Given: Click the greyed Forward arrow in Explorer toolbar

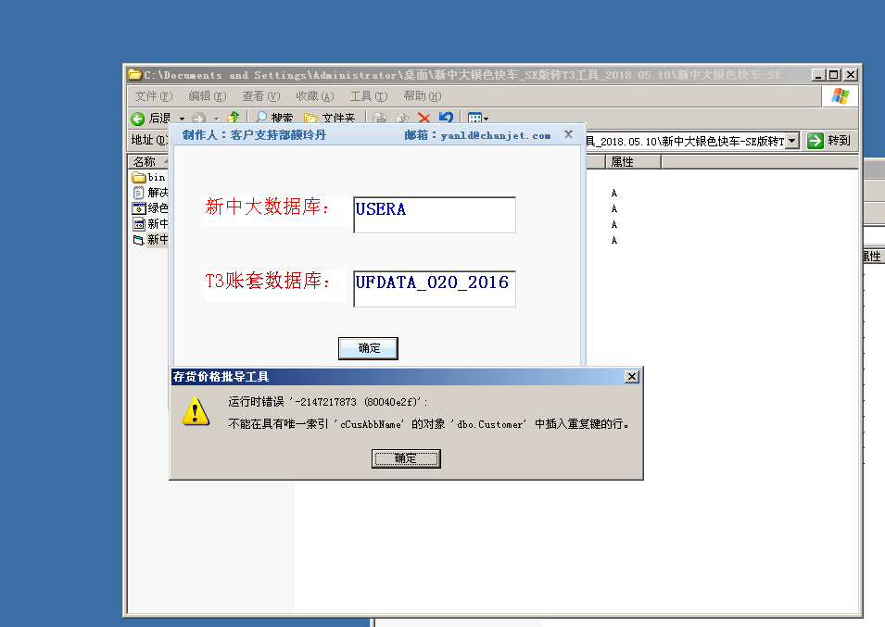Looking at the screenshot, I should [x=198, y=119].
